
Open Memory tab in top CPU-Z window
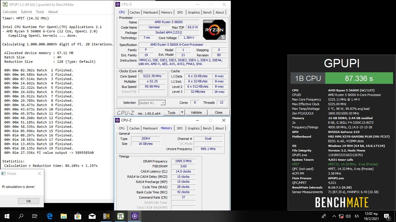[x=167, y=12]
